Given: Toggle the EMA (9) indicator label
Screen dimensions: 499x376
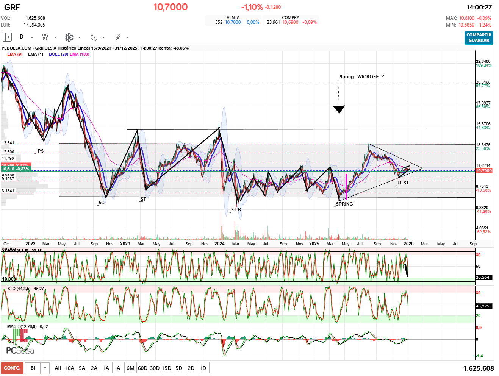Looking at the screenshot, I should tap(15, 54).
